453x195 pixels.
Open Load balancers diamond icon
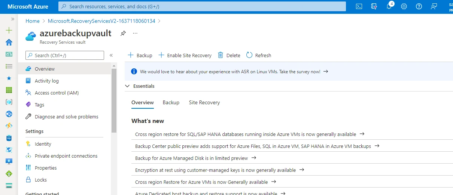coord(9,174)
